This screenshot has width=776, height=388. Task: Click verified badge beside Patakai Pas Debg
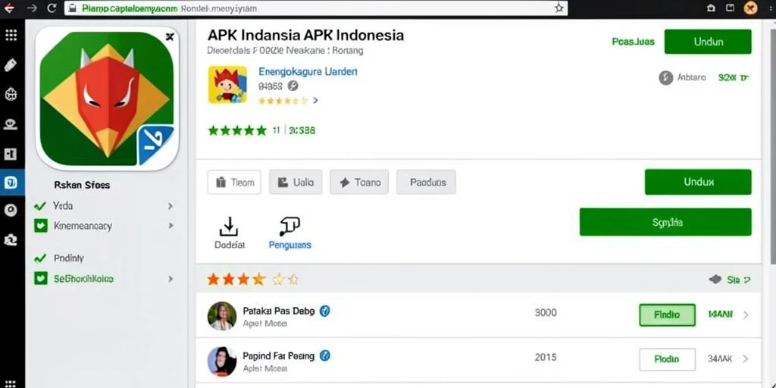coord(324,311)
